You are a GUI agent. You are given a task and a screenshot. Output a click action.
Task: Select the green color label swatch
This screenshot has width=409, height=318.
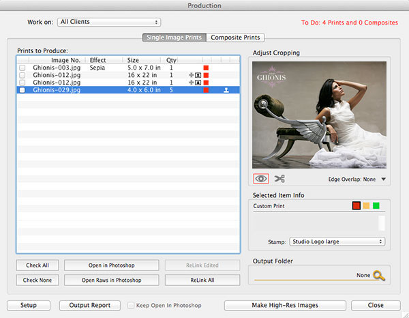click(x=376, y=205)
